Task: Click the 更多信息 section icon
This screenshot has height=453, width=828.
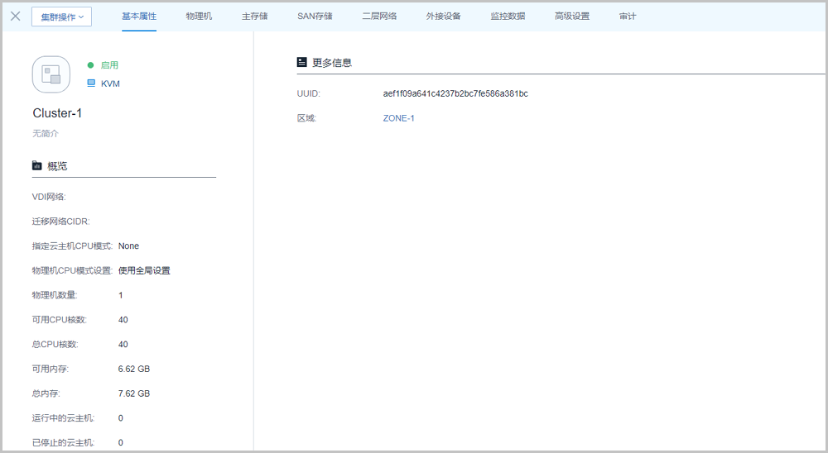Action: (302, 63)
